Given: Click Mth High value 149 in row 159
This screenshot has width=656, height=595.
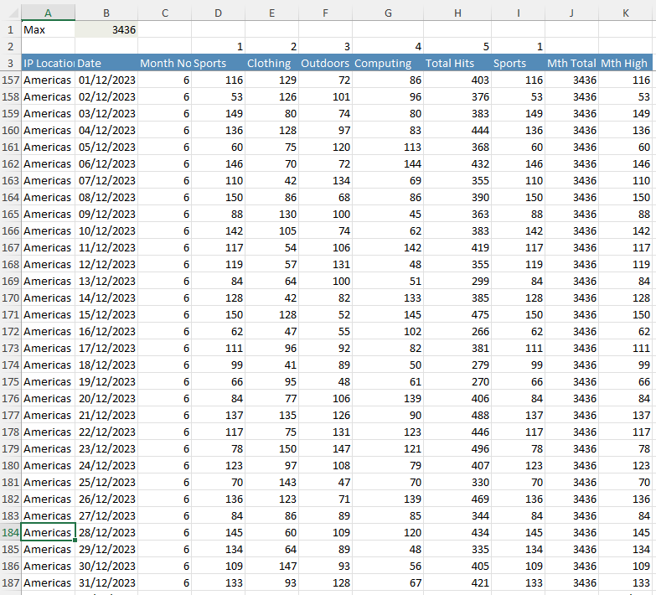Looking at the screenshot, I should (x=626, y=113).
